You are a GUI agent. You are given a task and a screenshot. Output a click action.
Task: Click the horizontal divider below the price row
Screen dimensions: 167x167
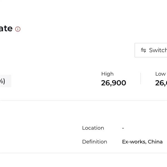(83, 100)
